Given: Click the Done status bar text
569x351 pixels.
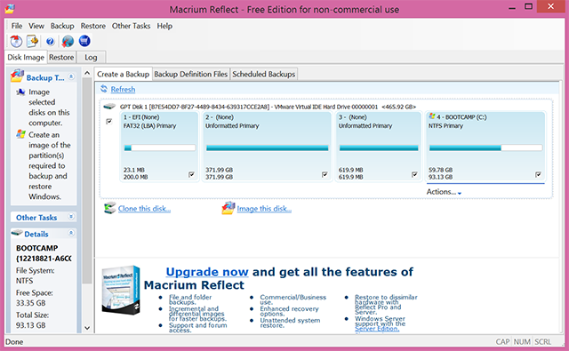Looking at the screenshot, I should coord(14,341).
